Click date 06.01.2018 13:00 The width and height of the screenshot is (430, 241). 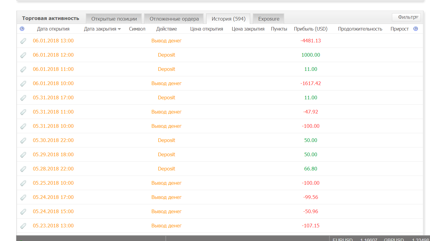53,41
